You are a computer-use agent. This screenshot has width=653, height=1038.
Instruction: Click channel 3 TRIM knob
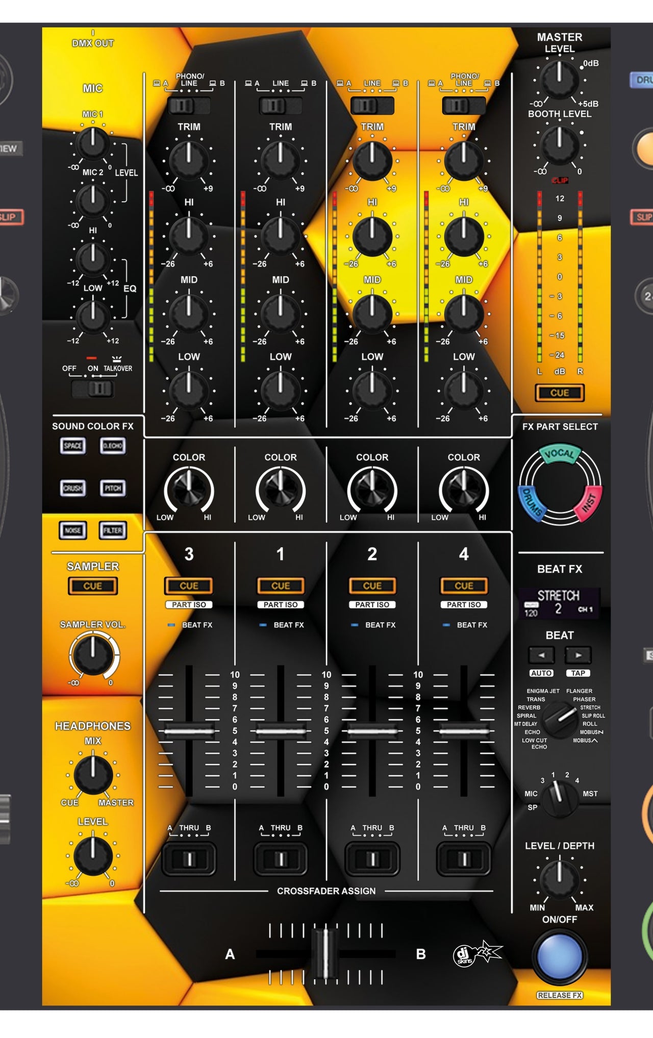point(189,160)
